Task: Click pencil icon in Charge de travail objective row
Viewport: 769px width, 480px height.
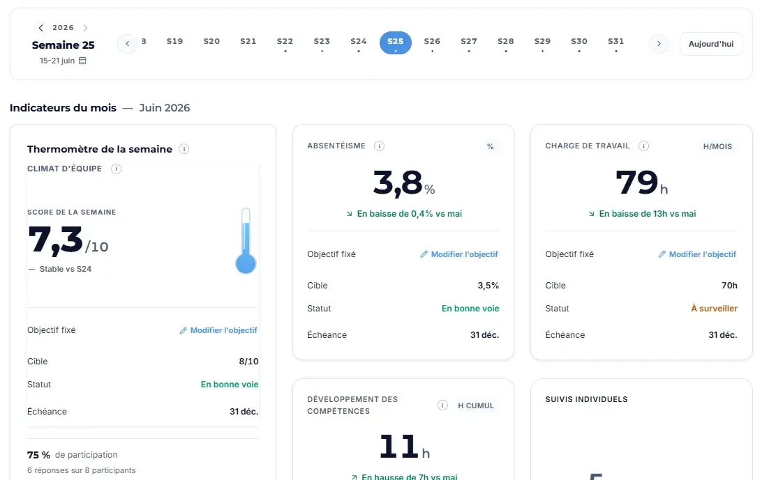Action: pyautogui.click(x=662, y=254)
